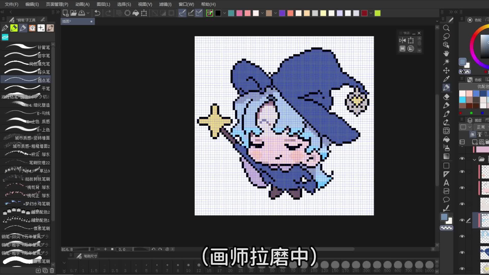489x275 pixels.
Task: Choose the K-勾线 brush
Action: click(x=26, y=113)
